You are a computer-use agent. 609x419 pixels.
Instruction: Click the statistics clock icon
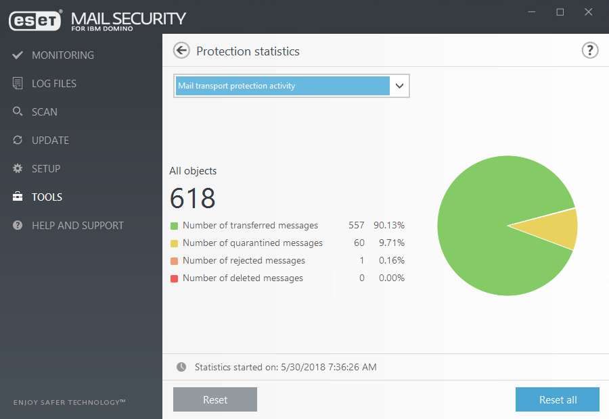point(181,367)
